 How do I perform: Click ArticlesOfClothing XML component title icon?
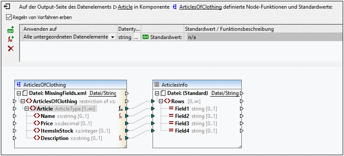(19, 84)
